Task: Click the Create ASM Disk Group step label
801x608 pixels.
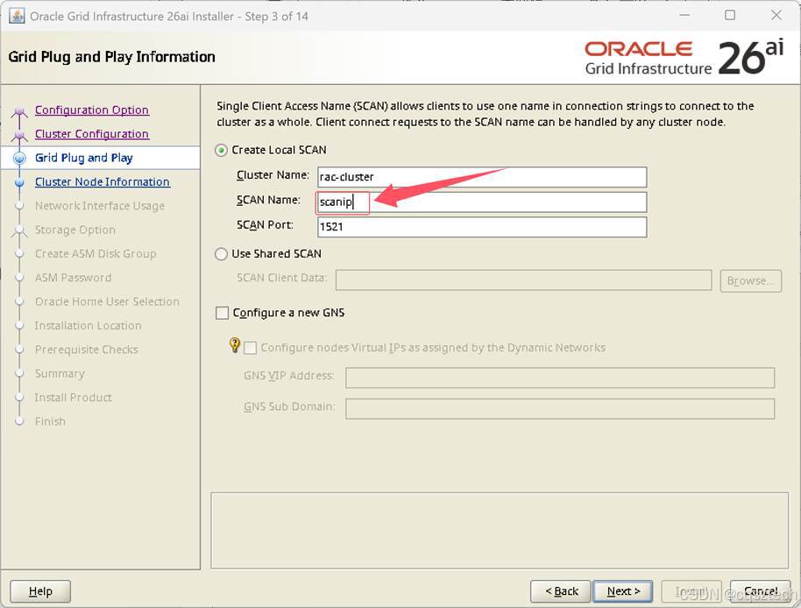Action: click(96, 254)
